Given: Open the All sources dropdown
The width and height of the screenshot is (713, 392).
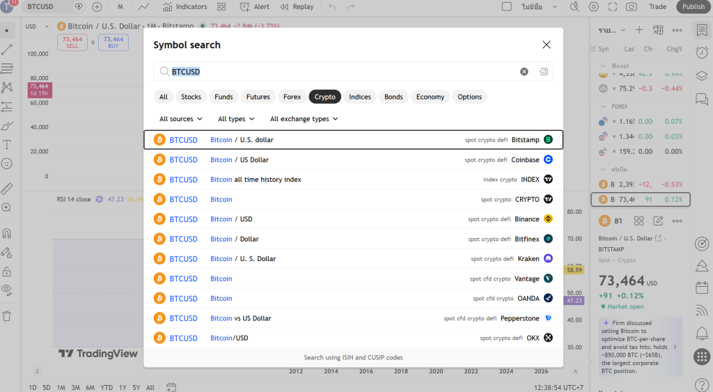Looking at the screenshot, I should click(180, 118).
